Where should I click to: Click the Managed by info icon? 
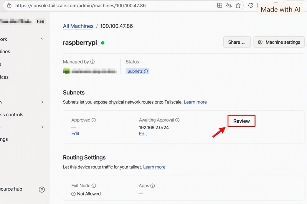click(x=92, y=62)
